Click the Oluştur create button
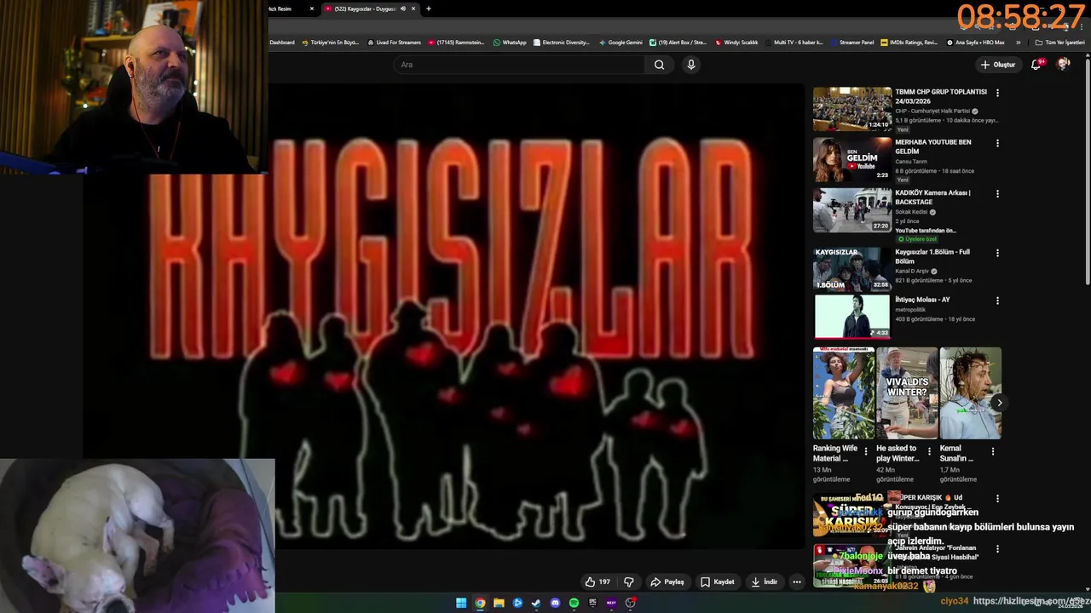Screen dimensions: 1091x613 pos(998,65)
